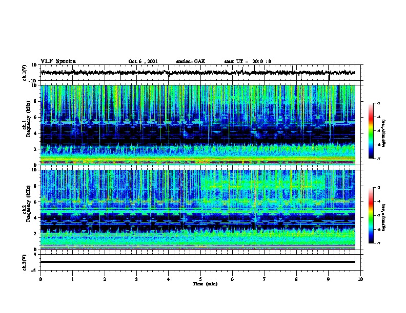Screen dimensions: 406x313
Task: Click the time axis tick label '5'
Action: click(200, 279)
